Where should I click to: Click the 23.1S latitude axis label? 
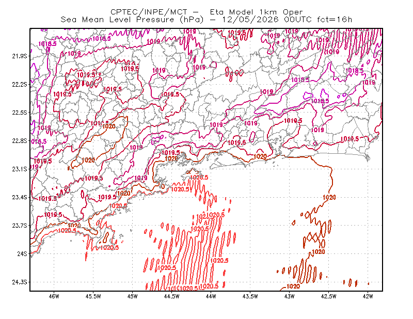pyautogui.click(x=20, y=169)
